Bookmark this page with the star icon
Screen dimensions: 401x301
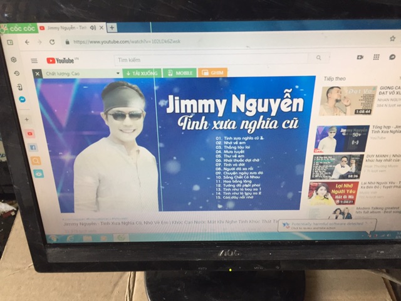(x=392, y=38)
